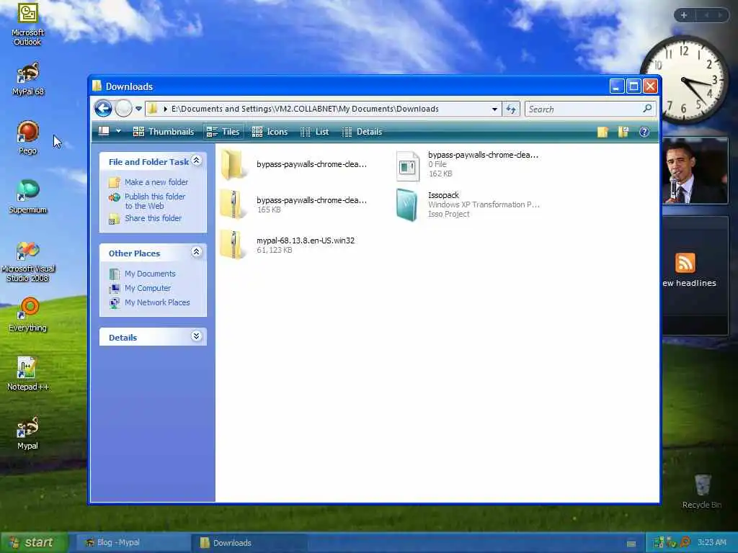Select the 162 KB bypass-paywalls 0 File
This screenshot has height=553, width=738.
tap(467, 164)
